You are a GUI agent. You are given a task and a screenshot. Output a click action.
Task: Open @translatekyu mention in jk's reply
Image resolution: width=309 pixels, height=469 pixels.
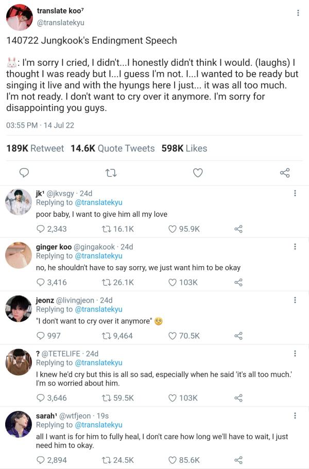99,202
